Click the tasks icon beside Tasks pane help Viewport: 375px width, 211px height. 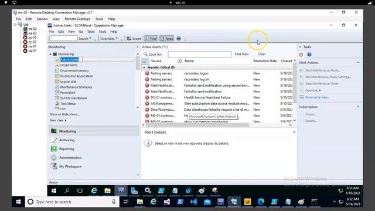pyautogui.click(x=301, y=55)
